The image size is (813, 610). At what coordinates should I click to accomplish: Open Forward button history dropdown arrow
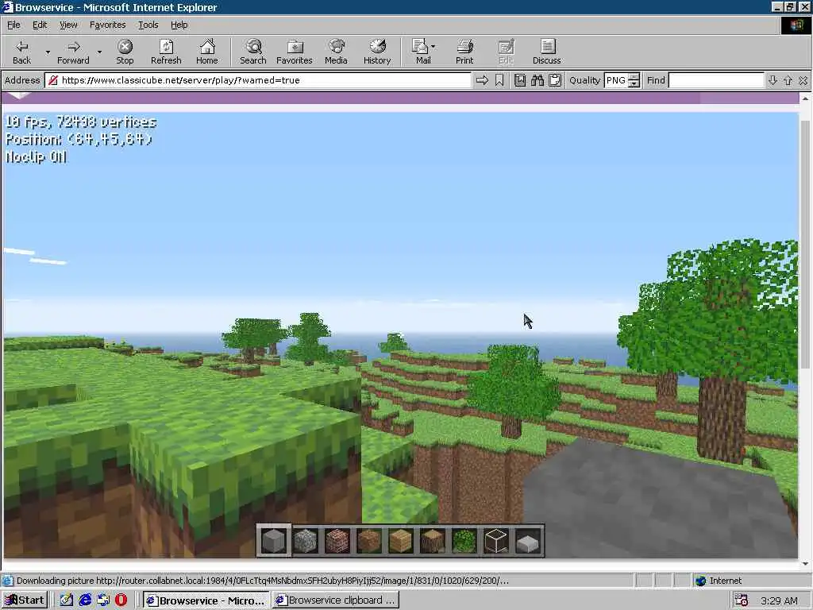coord(99,52)
